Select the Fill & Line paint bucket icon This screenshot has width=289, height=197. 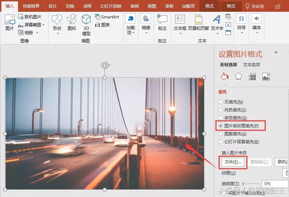point(224,77)
